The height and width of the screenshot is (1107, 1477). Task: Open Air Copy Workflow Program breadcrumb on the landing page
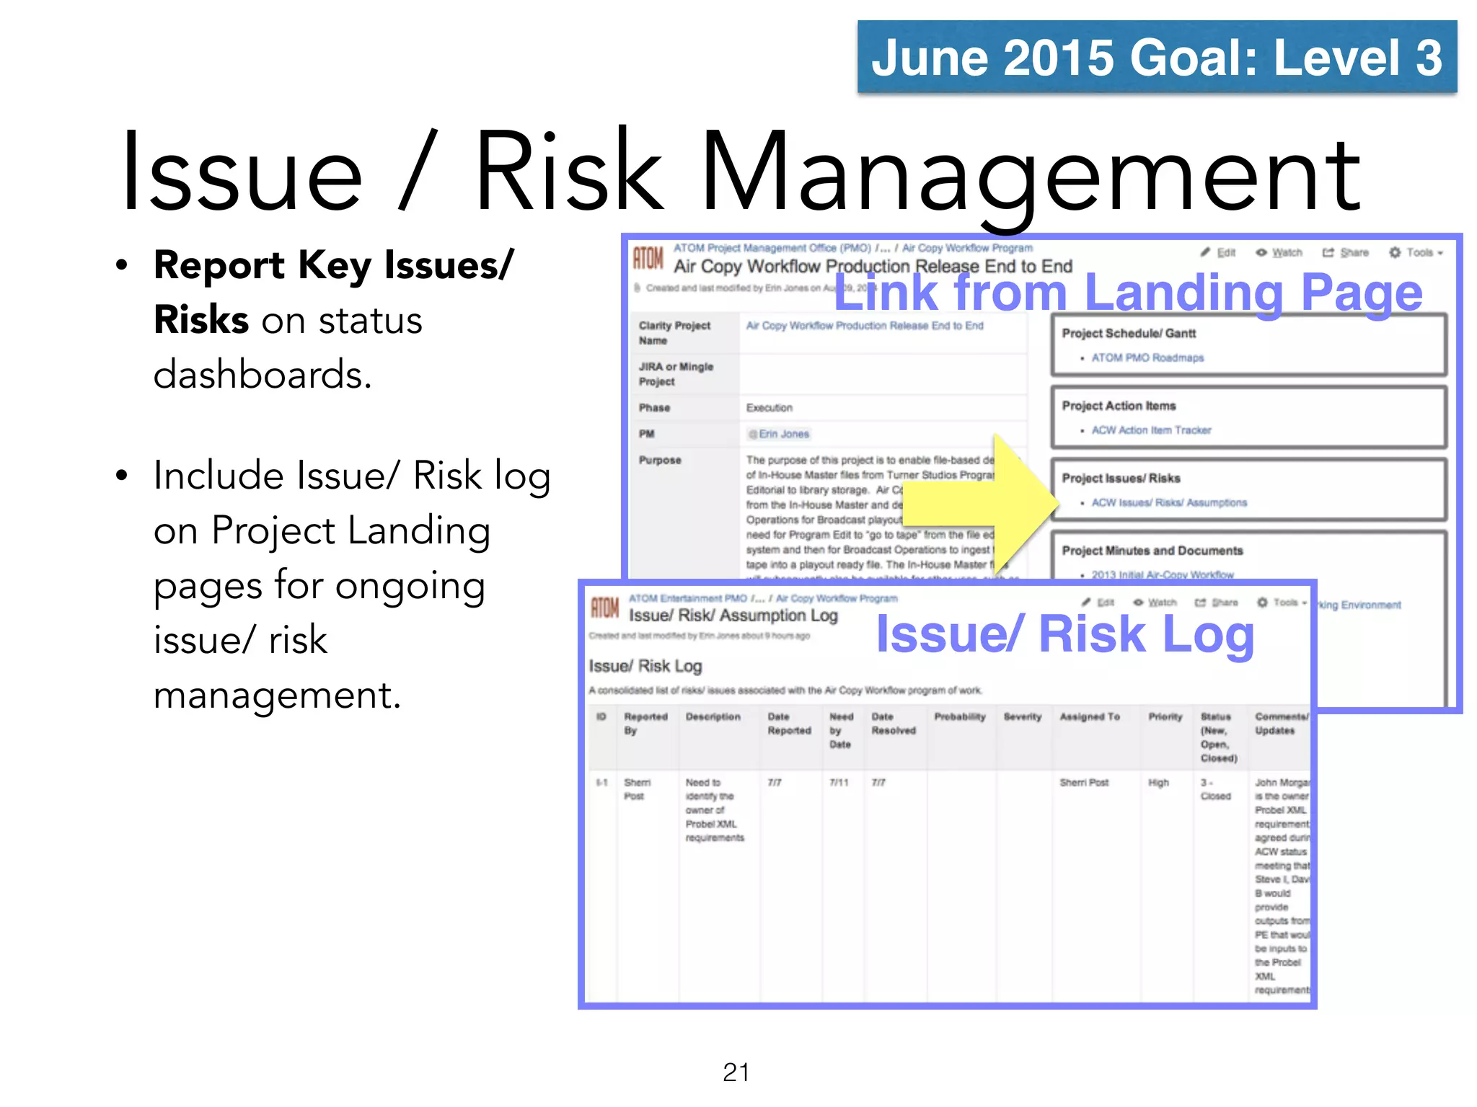click(967, 248)
